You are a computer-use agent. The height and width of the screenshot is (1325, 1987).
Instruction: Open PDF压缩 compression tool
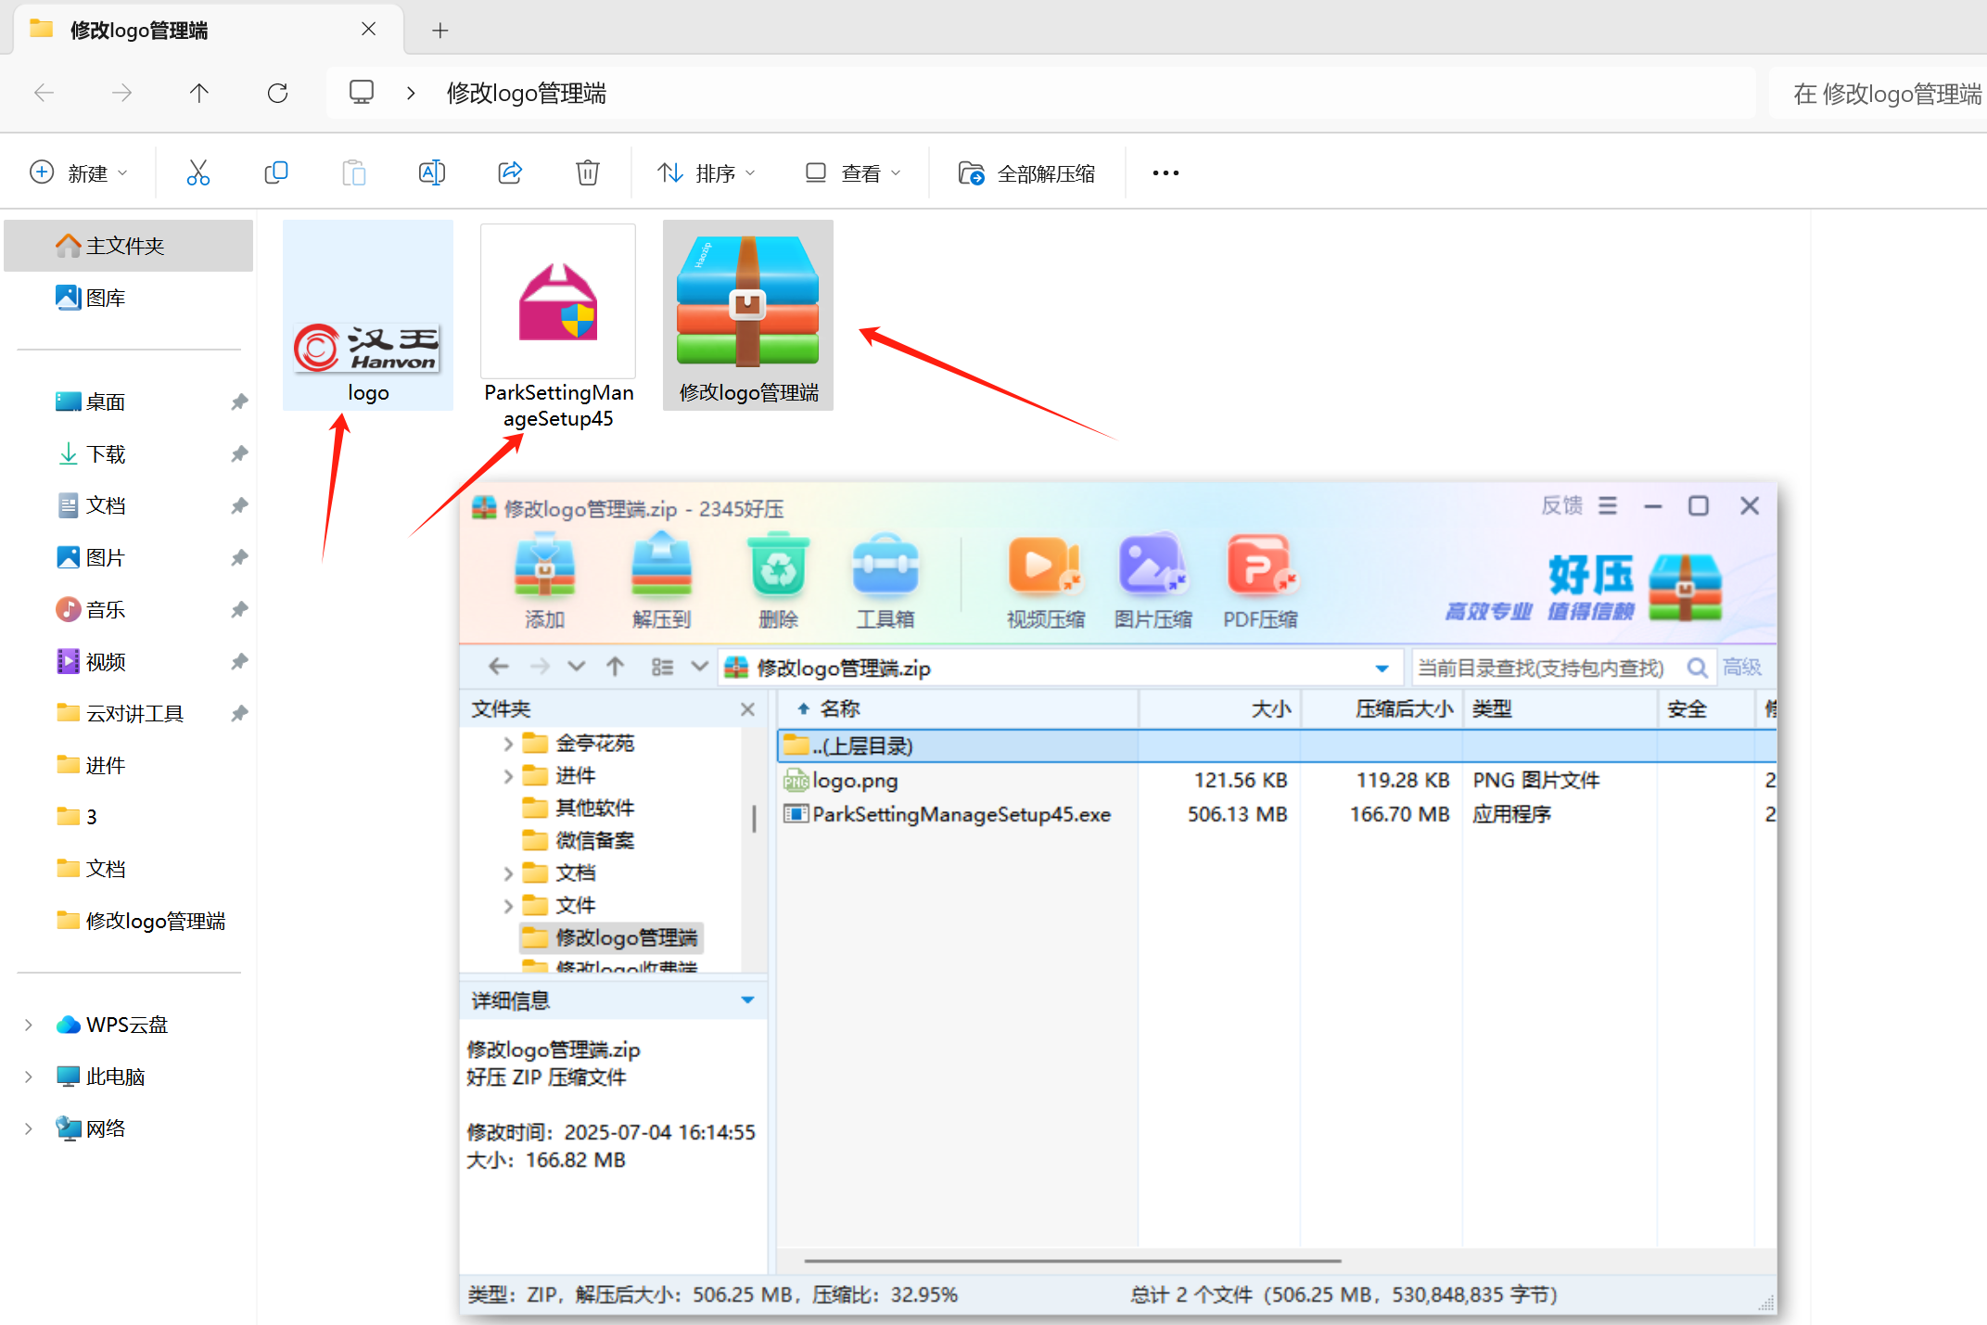pos(1260,580)
